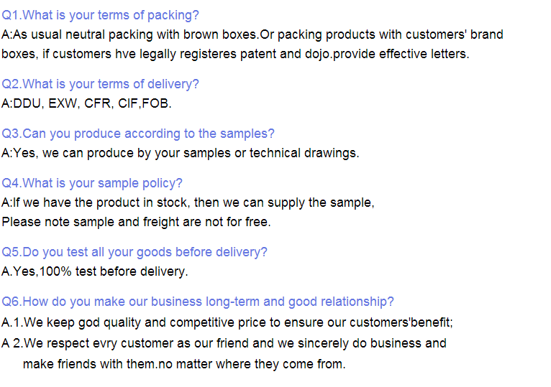The width and height of the screenshot is (551, 387).
Task: Click the answer about neutral packing brown boxes
Action: click(x=252, y=34)
